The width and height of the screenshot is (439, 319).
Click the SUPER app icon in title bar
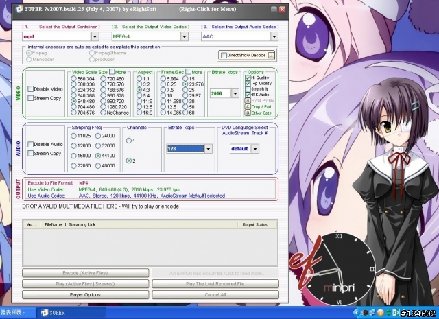[19, 9]
